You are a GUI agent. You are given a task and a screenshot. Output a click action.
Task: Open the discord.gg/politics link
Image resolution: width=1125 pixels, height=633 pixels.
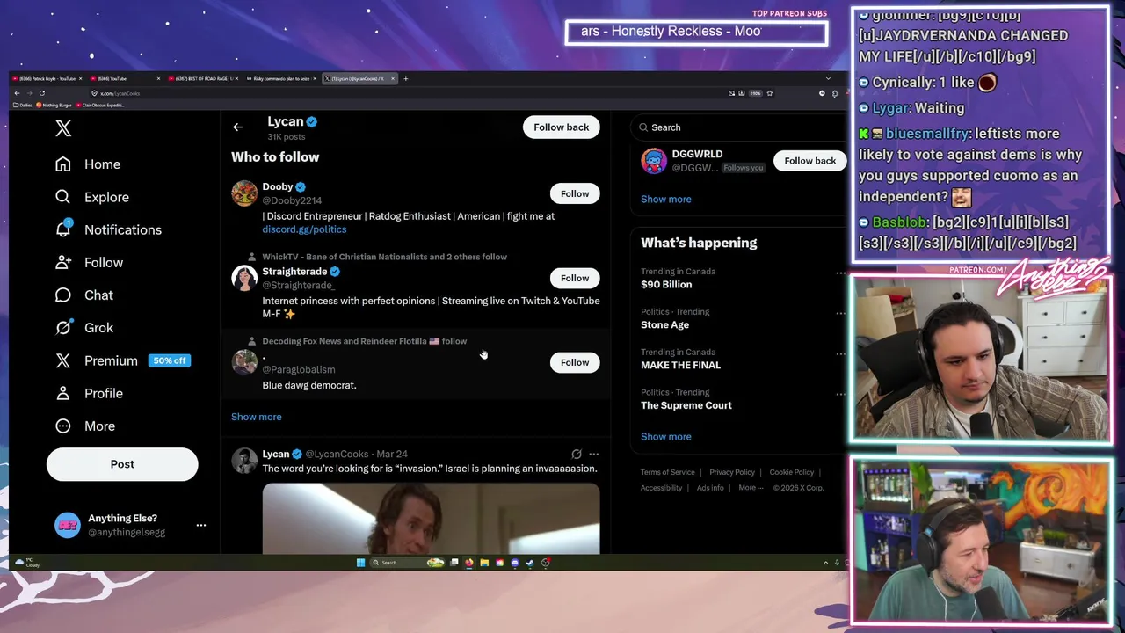pos(304,229)
